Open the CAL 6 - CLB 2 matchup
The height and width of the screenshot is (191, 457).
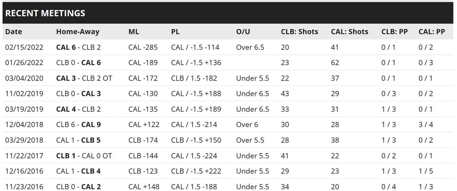(78, 47)
